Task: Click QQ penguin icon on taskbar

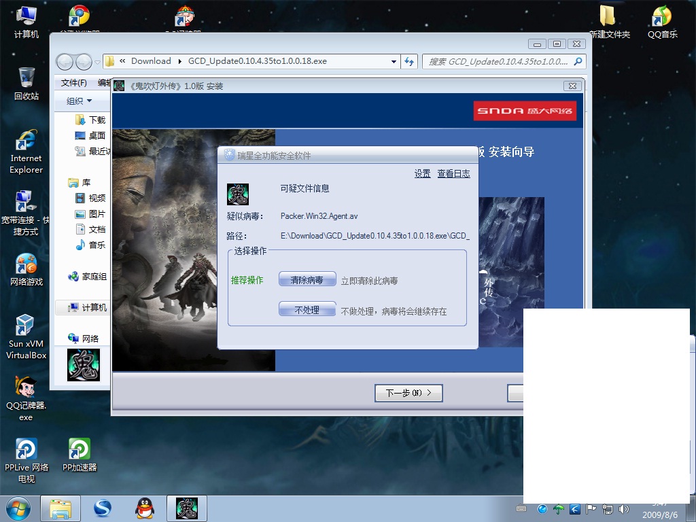Action: (145, 508)
